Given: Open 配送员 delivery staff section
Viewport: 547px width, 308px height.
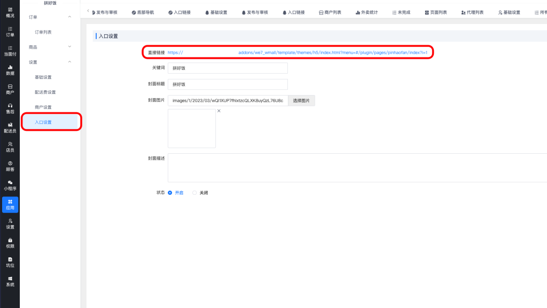Looking at the screenshot, I should point(10,128).
